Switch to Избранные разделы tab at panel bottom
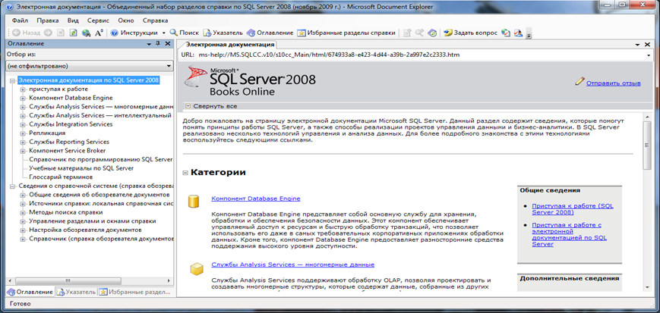 pos(135,292)
